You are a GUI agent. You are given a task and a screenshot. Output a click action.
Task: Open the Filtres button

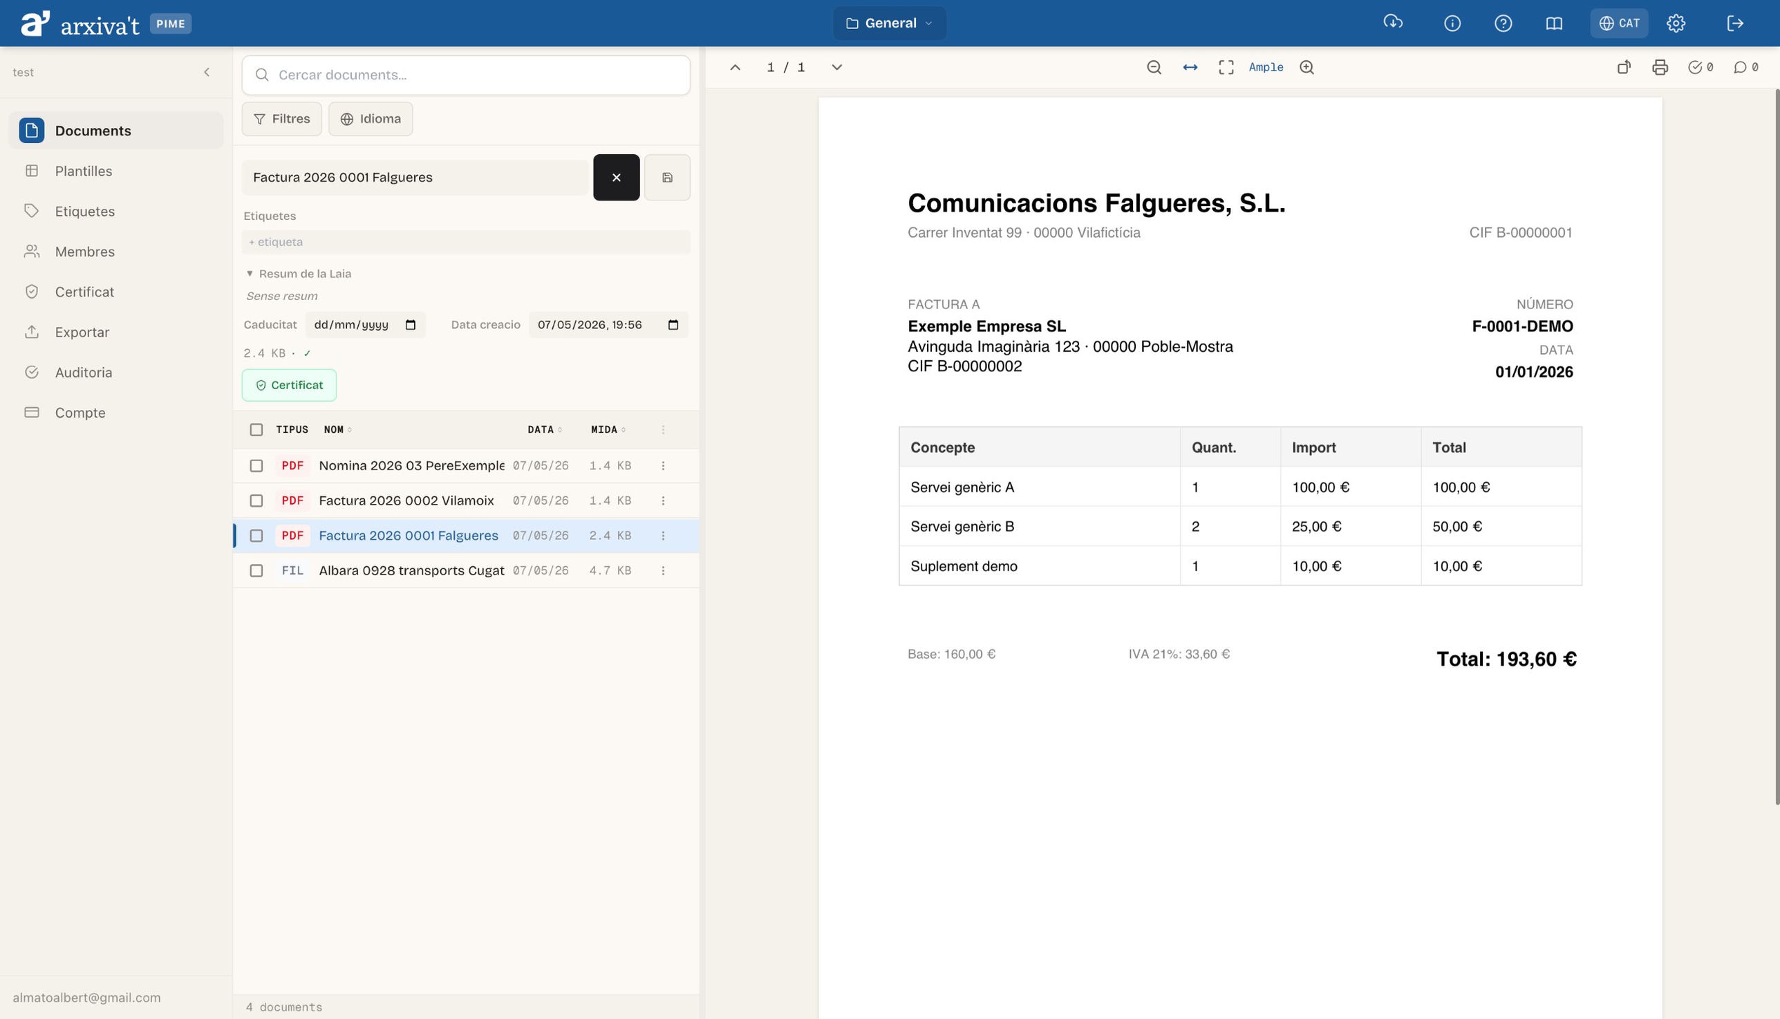tap(282, 119)
